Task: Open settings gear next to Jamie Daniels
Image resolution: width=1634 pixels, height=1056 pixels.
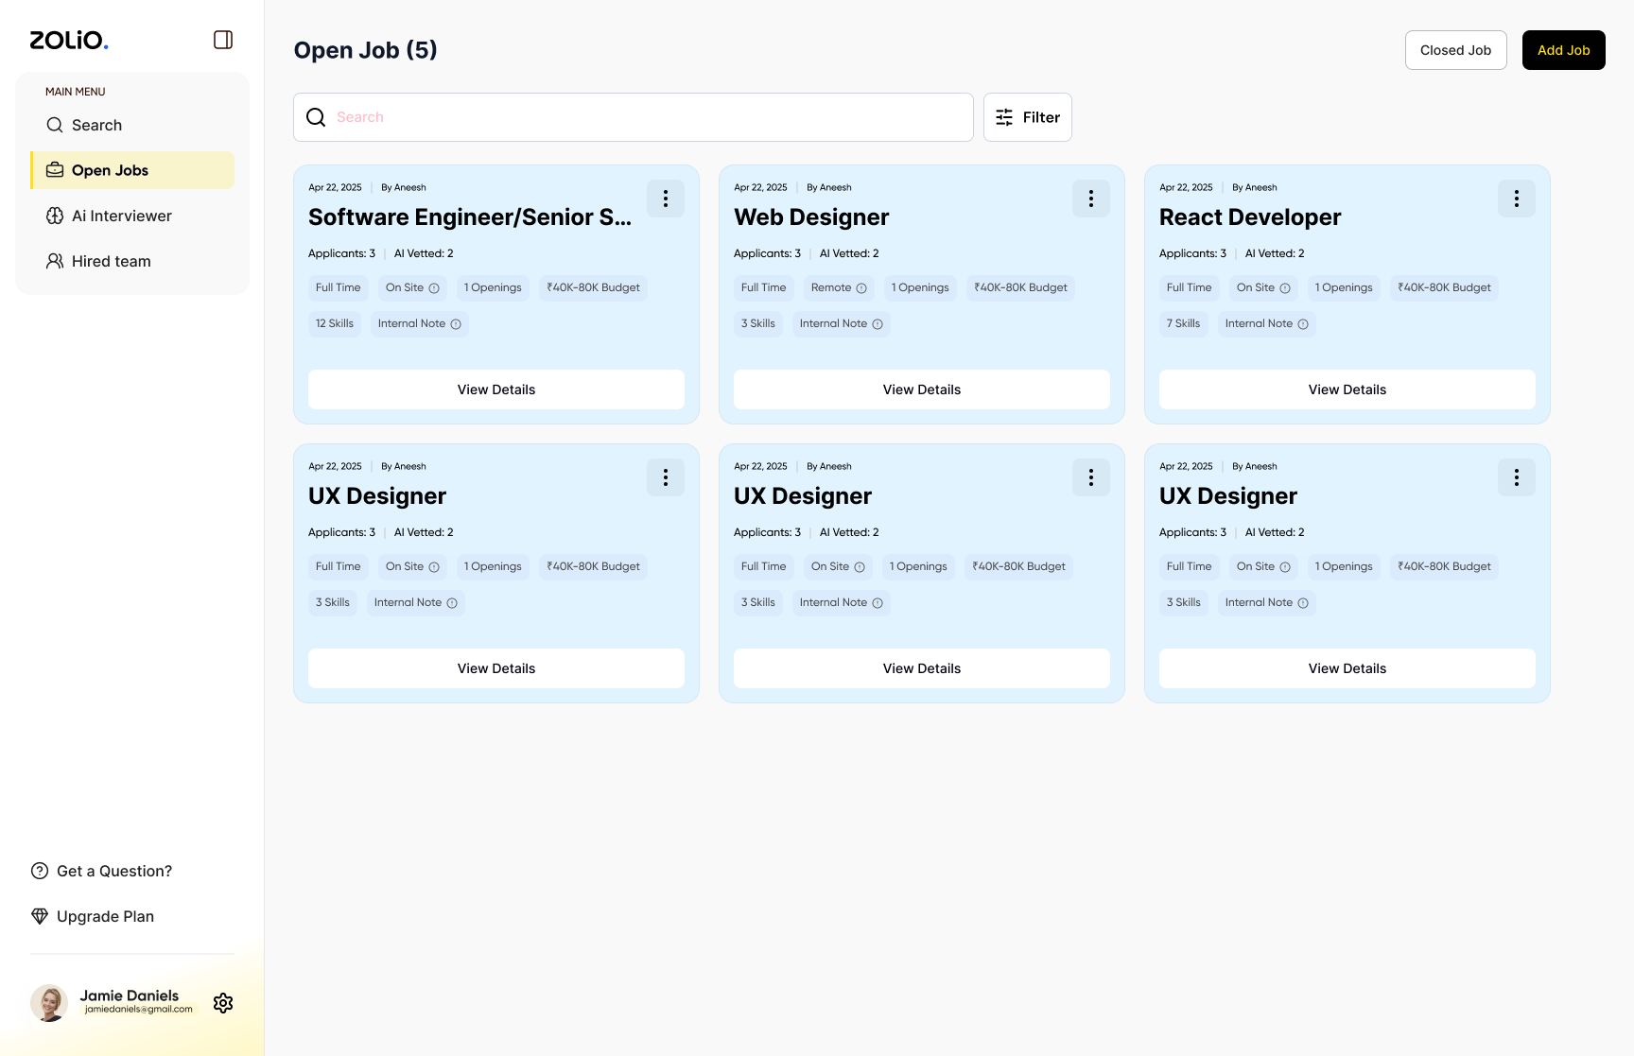Action: pos(223,1003)
